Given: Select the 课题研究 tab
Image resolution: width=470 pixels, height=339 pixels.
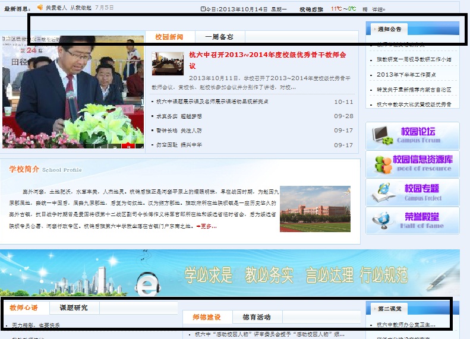Looking at the screenshot, I should coord(74,308).
